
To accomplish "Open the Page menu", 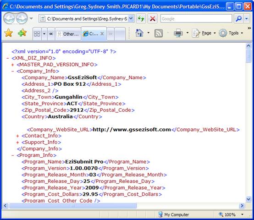I will click(x=204, y=33).
